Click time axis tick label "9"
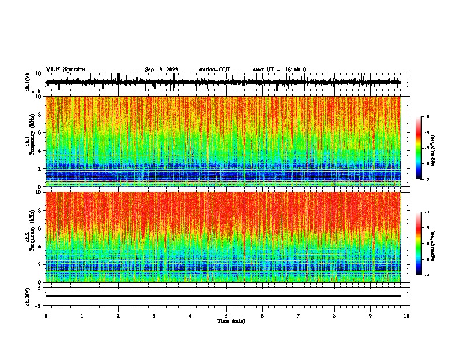The height and width of the screenshot is (354, 458). pos(370,316)
